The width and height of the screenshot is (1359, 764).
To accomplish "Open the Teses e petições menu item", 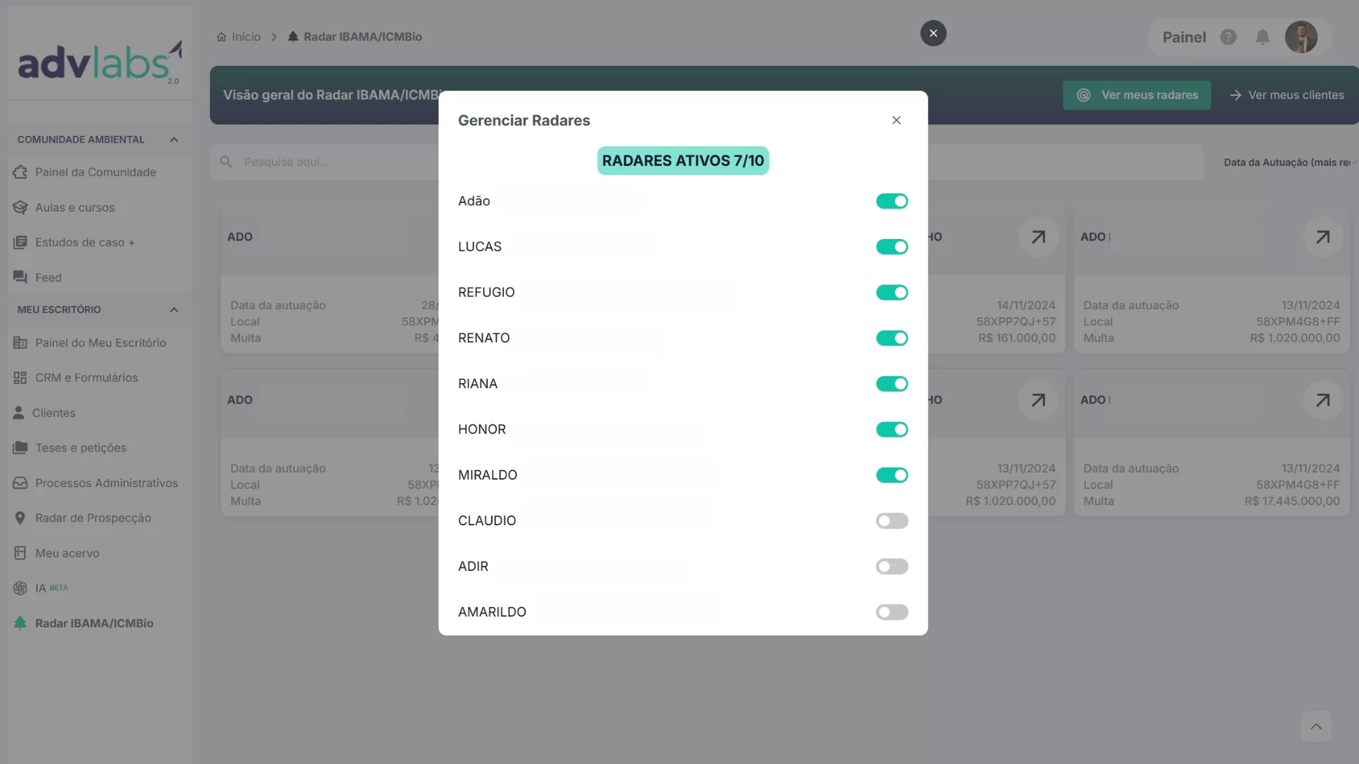I will coord(81,448).
